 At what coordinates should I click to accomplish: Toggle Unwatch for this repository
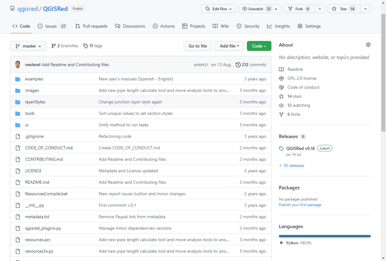[x=256, y=9]
